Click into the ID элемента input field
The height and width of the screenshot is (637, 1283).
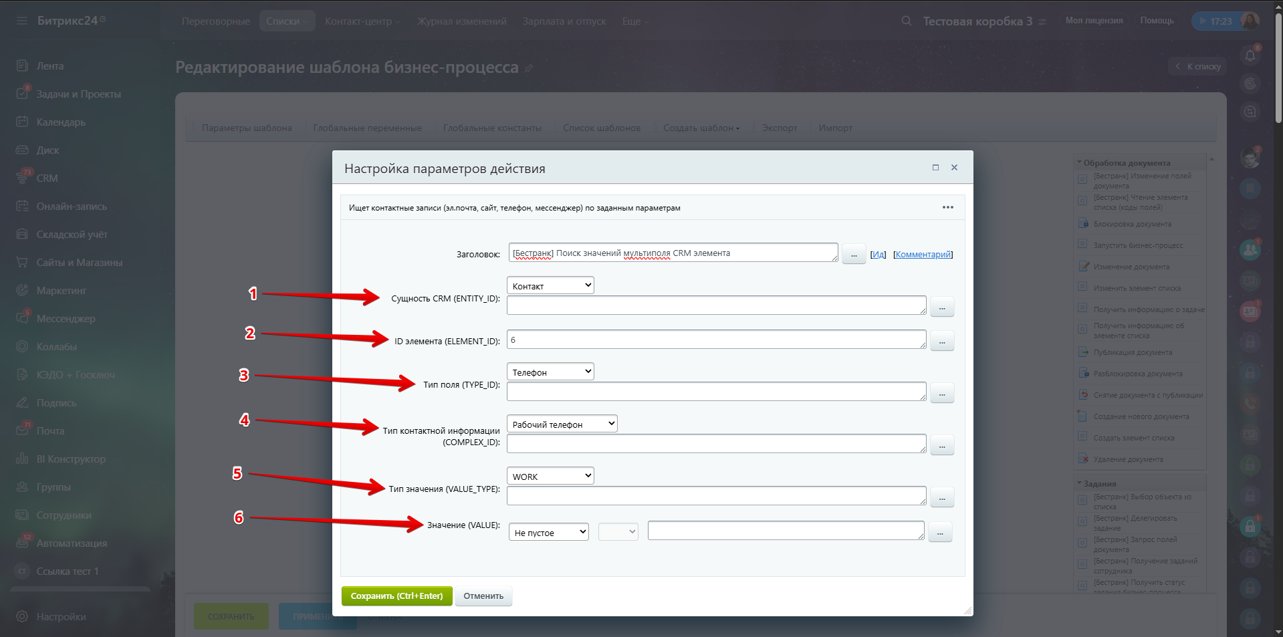pos(715,340)
